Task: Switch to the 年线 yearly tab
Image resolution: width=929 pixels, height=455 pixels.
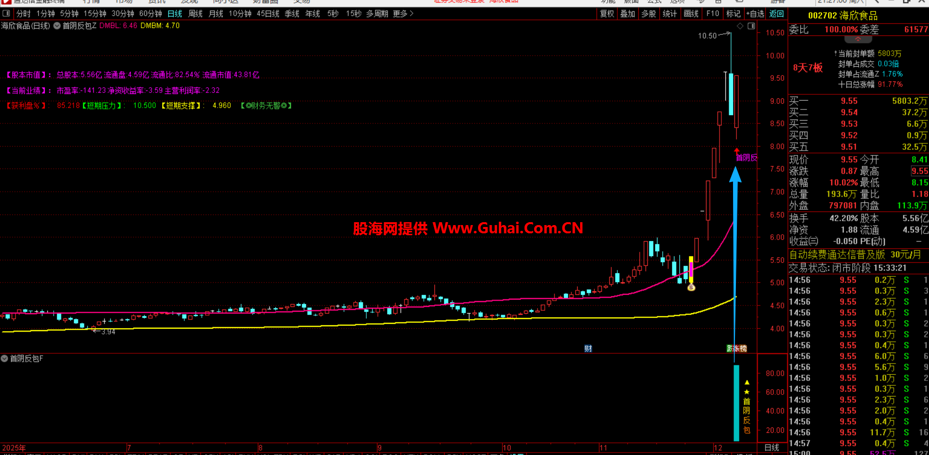Action: [x=313, y=14]
